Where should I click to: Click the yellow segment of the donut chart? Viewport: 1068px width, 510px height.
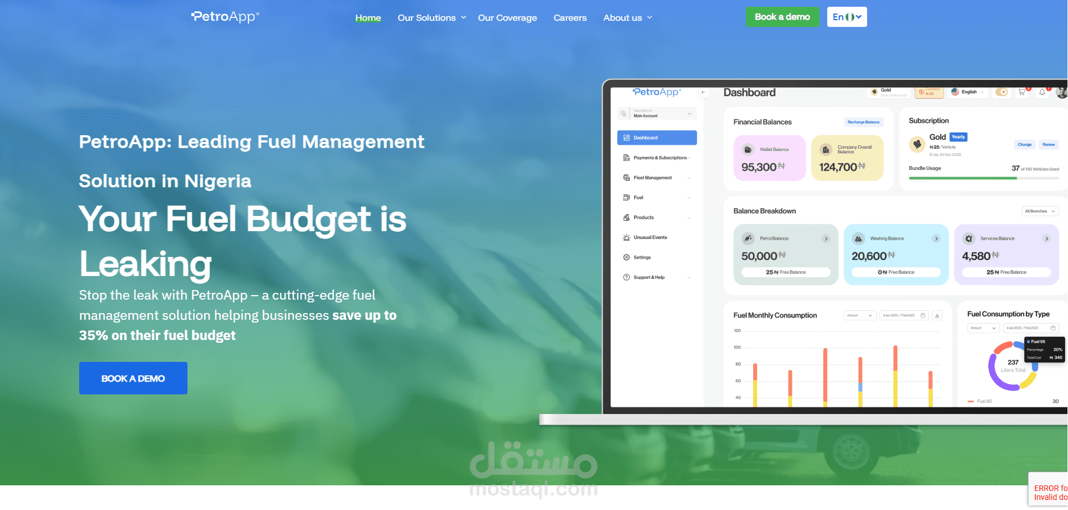pyautogui.click(x=1029, y=381)
